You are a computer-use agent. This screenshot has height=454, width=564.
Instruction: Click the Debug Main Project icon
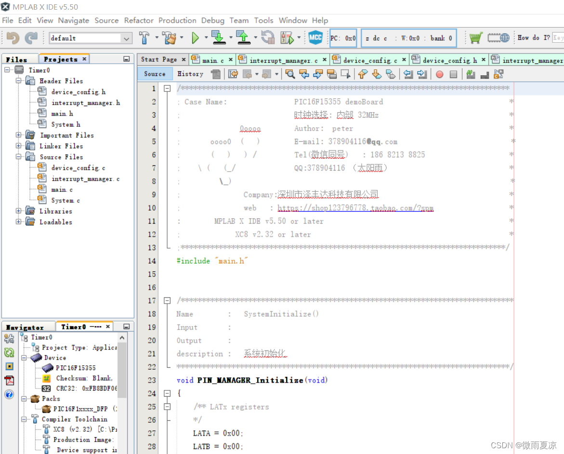(287, 38)
